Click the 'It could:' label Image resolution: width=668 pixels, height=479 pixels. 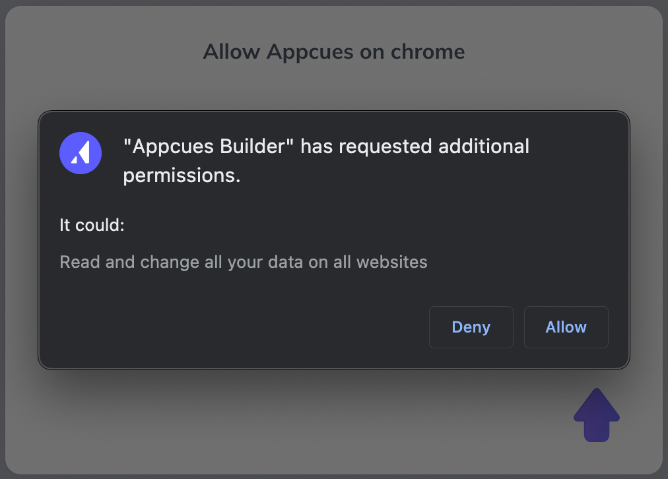[92, 225]
